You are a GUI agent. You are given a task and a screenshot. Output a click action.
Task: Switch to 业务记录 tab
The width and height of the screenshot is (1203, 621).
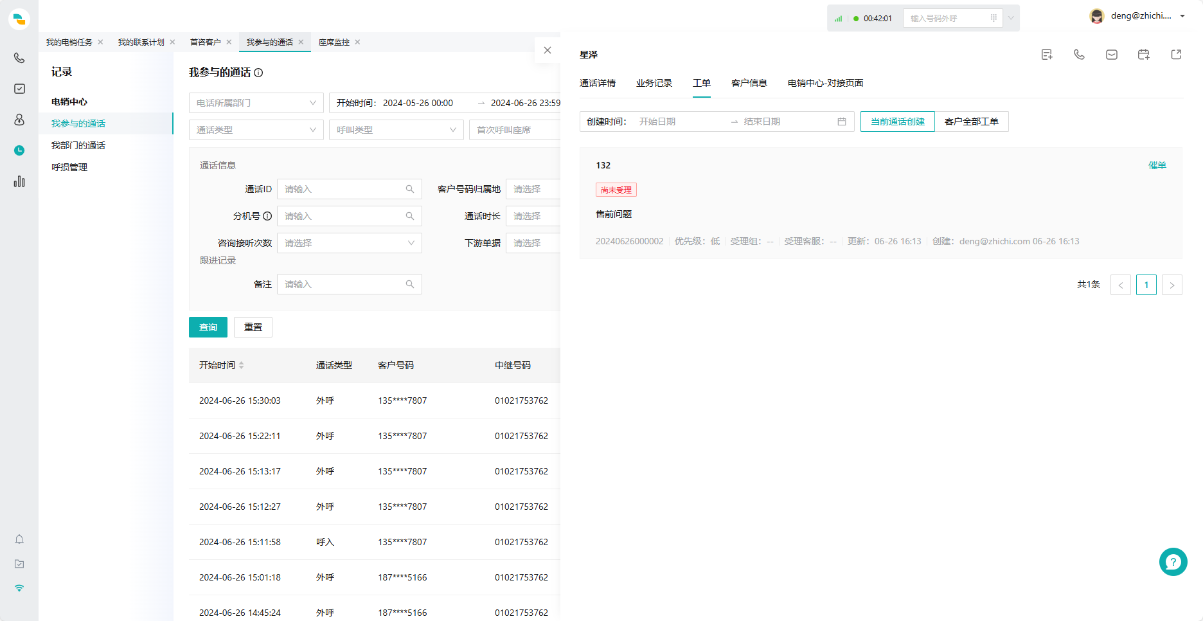coord(654,83)
